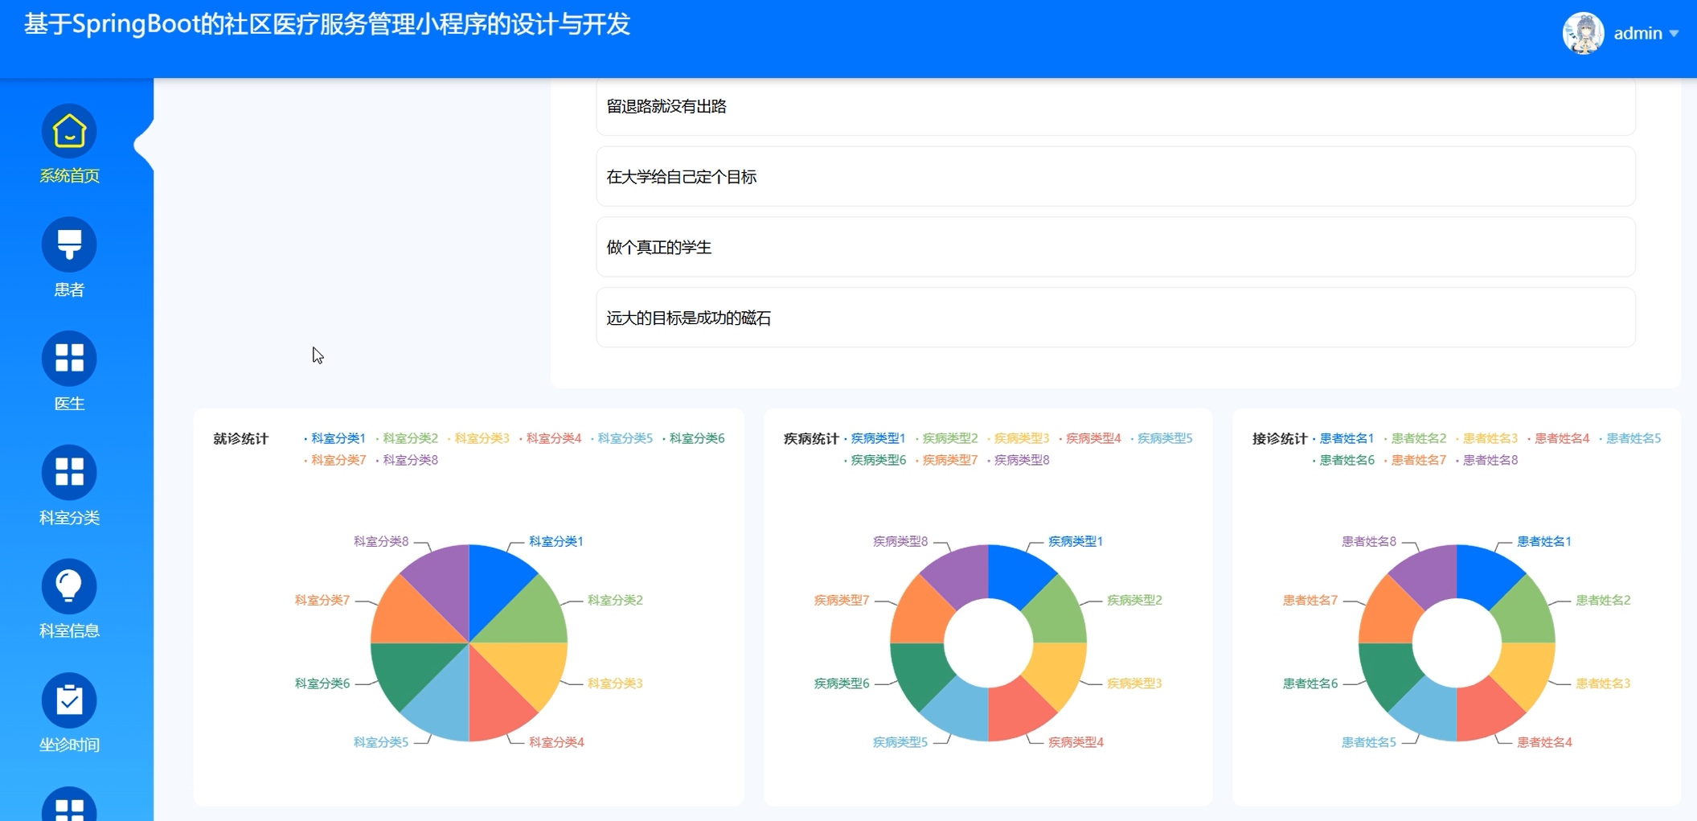1697x821 pixels.
Task: Open the 做个真正的学生 entry
Action: (x=1115, y=247)
